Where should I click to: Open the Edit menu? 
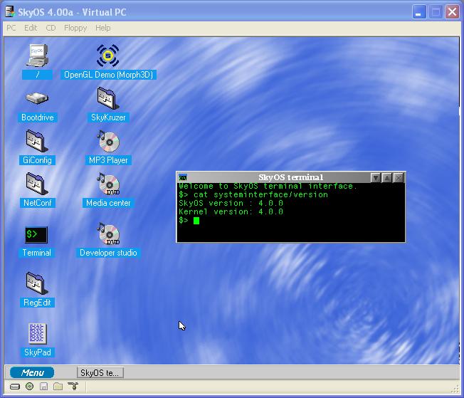point(31,28)
